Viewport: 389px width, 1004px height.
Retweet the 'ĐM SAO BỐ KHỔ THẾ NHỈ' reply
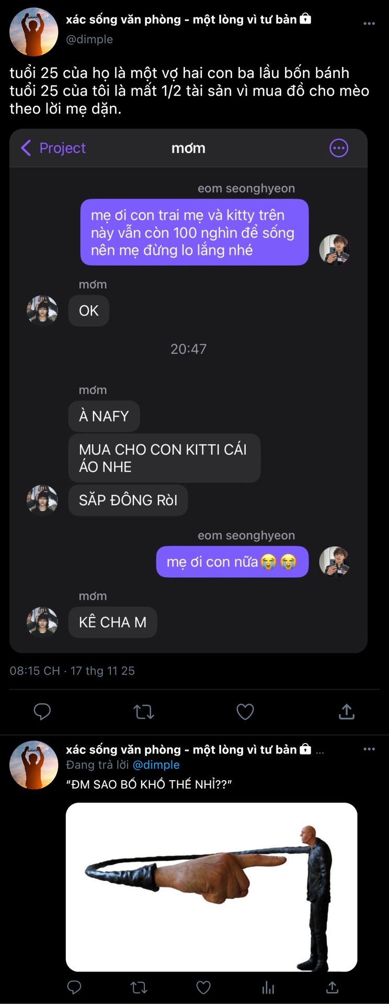click(139, 987)
